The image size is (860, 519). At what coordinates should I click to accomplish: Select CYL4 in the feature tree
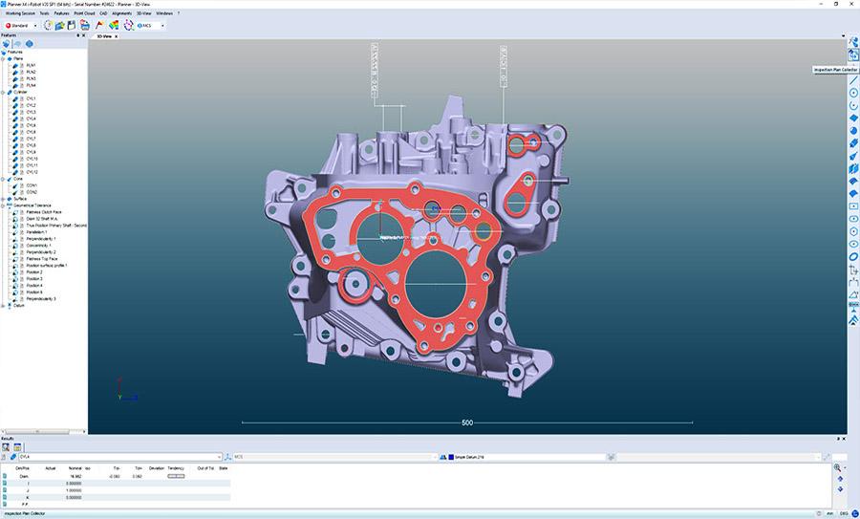click(x=32, y=119)
